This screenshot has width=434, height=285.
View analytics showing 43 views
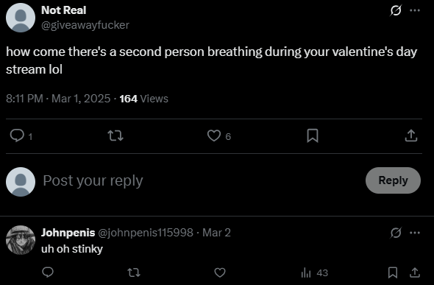point(314,272)
